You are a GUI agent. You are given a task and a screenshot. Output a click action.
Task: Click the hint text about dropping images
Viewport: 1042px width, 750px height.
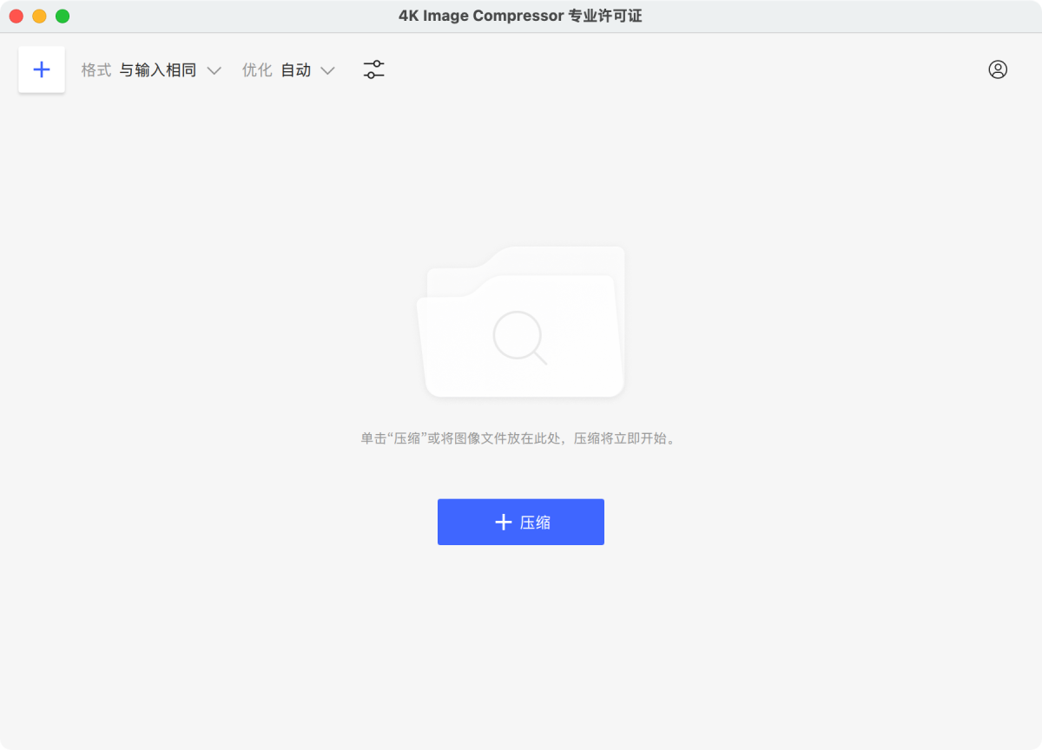[520, 438]
